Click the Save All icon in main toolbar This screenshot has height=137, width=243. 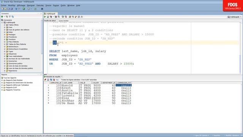11,9
